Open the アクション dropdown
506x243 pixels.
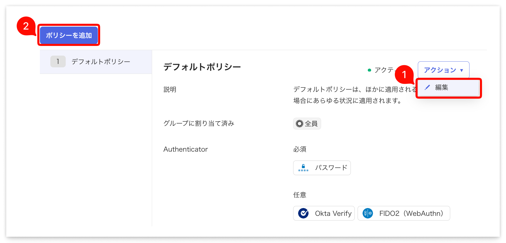443,70
